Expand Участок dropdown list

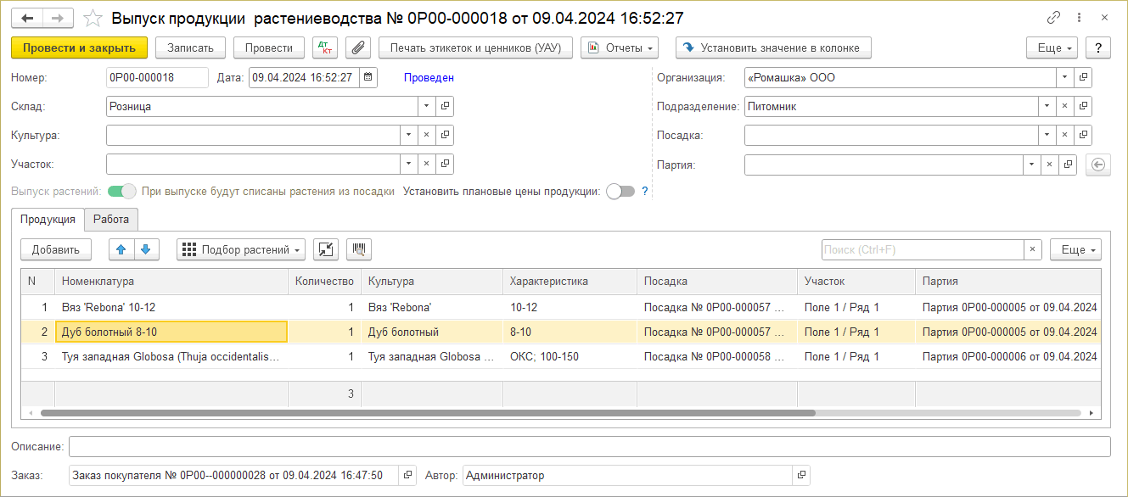tap(408, 164)
